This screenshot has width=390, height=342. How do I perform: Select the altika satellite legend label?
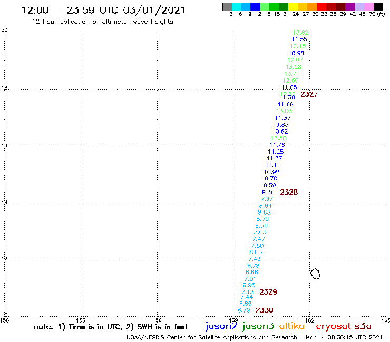291,326
